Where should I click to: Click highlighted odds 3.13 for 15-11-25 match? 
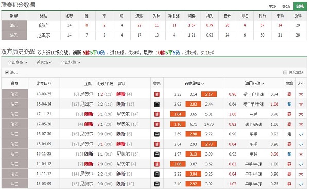pos(193,154)
